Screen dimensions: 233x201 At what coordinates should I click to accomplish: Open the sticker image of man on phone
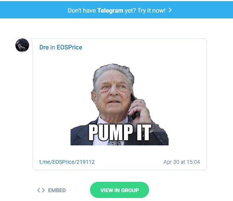click(x=120, y=104)
